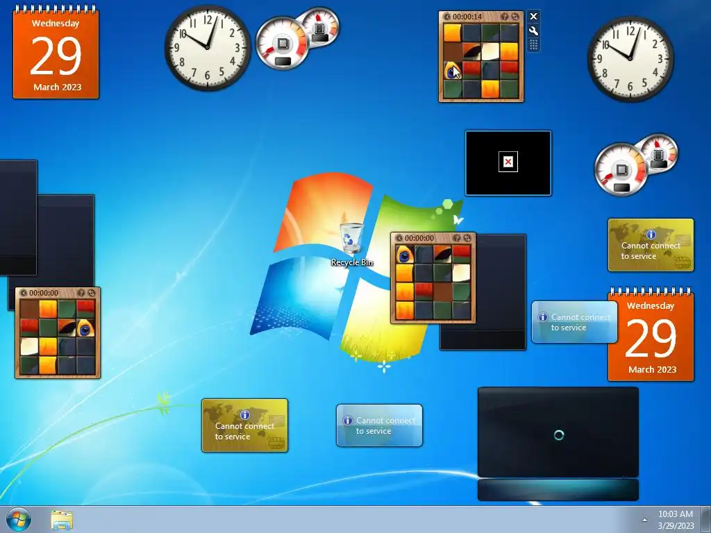Click the dark Feed Headlines gadget at the left edge
The image size is (711, 533).
tap(18, 217)
